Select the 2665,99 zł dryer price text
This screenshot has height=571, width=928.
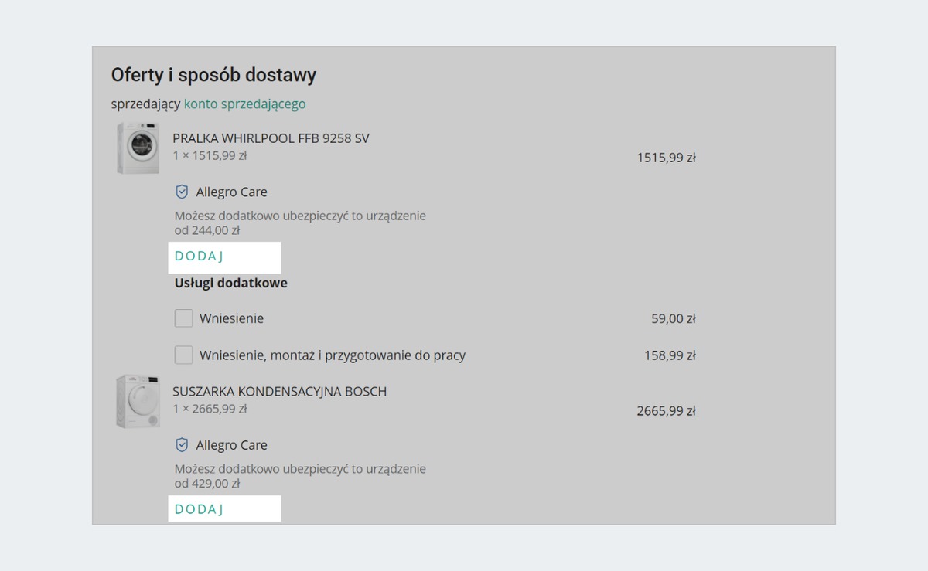[x=667, y=410]
